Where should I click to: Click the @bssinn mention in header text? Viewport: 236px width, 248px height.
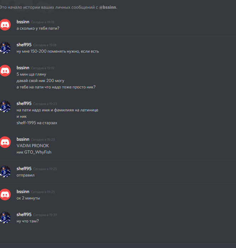(x=107, y=7)
